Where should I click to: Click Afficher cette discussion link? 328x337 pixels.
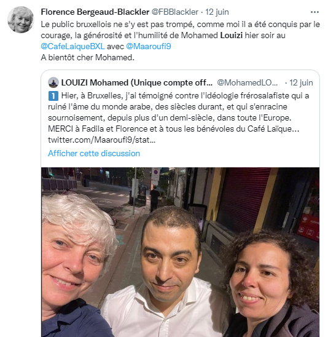(x=94, y=154)
